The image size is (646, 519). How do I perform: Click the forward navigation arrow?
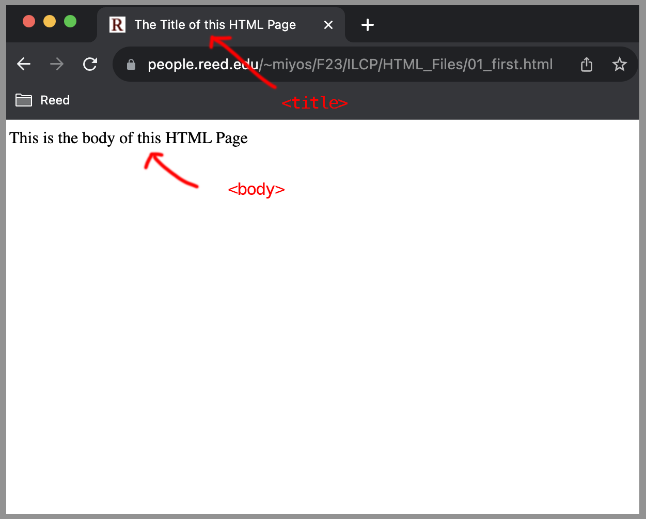(57, 64)
